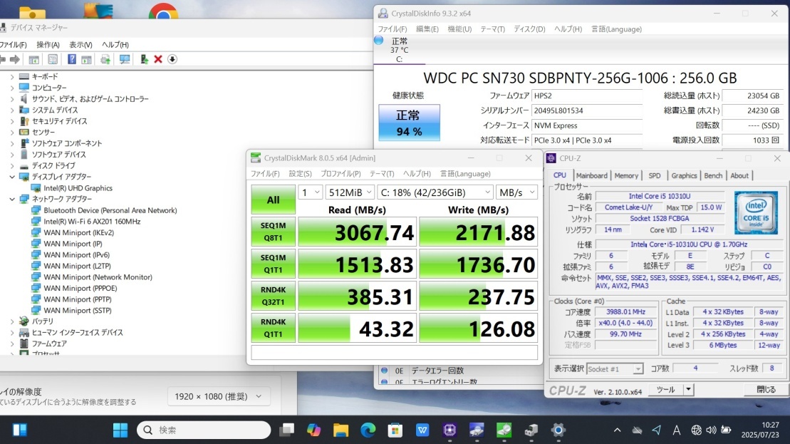Screen dimensions: 790x444
Task: Click the blue status circle for drive C: in CrystalDiskInfo
Action: click(379, 41)
